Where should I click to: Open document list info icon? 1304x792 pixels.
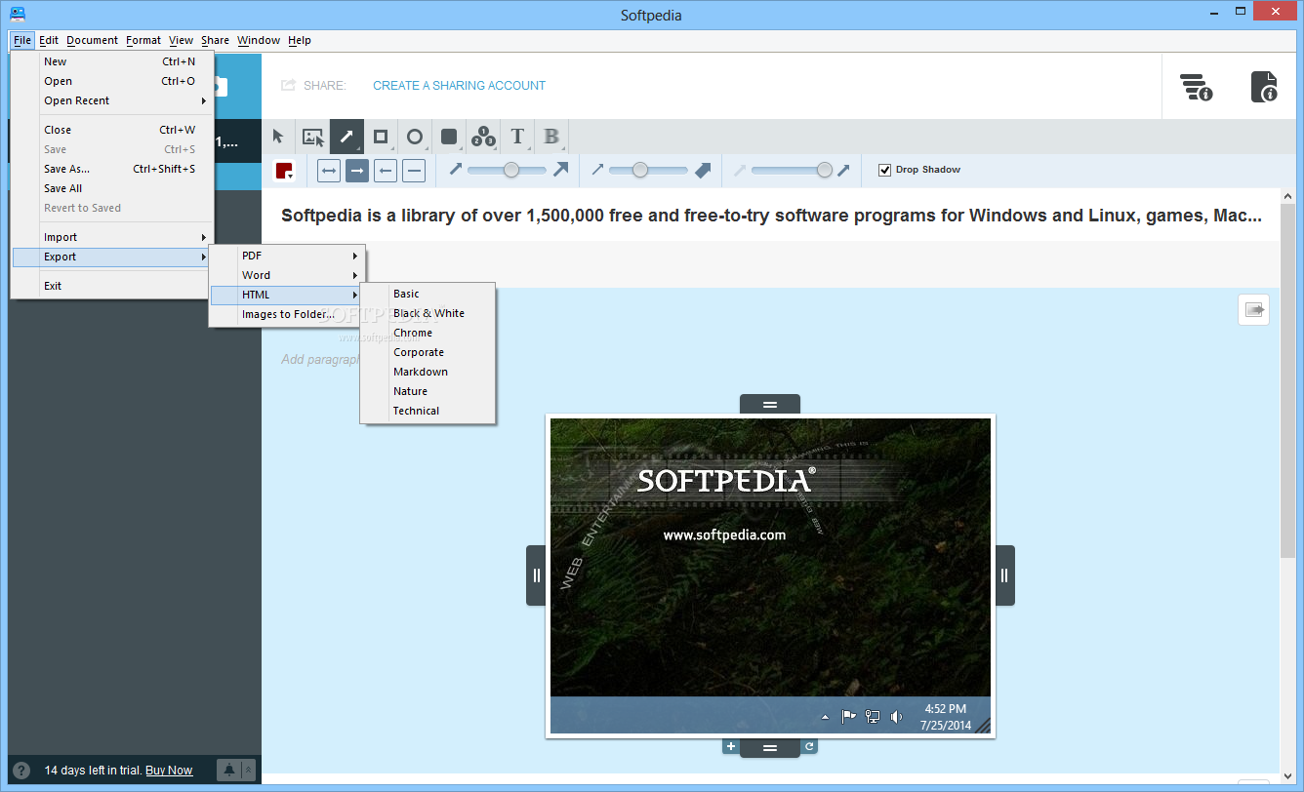point(1196,87)
